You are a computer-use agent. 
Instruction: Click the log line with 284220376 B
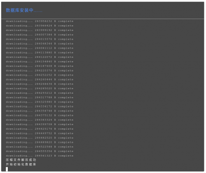(x=40, y=71)
